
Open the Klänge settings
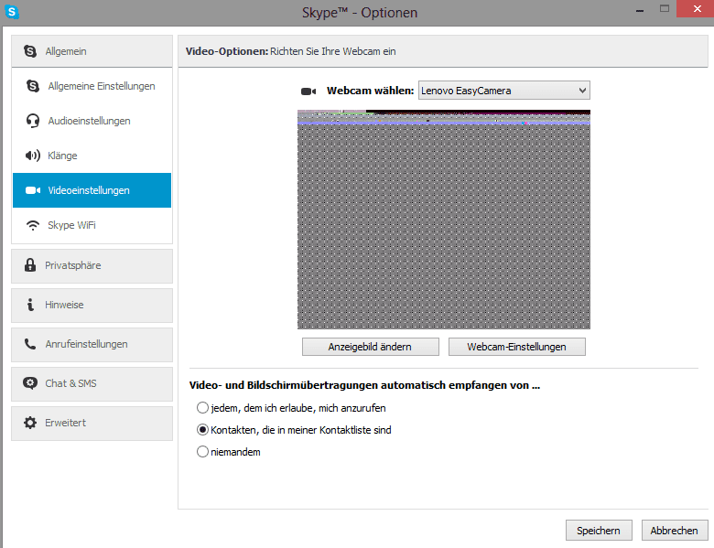coord(92,156)
